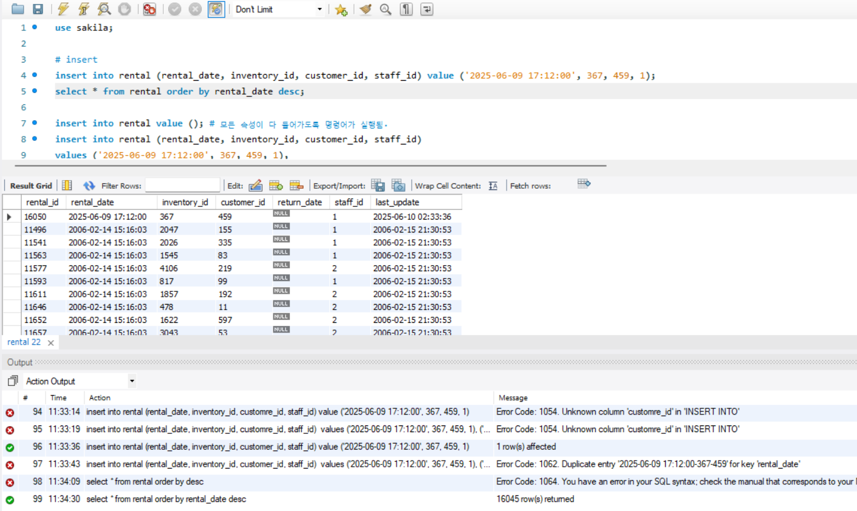Click the Fetch rows icon

click(584, 183)
